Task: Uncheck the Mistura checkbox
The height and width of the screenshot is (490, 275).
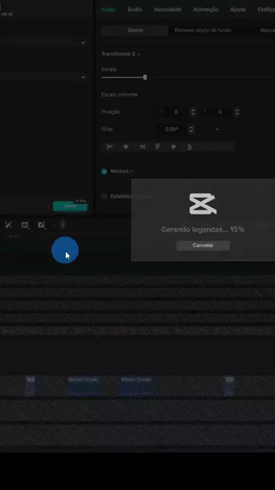Action: tap(104, 172)
